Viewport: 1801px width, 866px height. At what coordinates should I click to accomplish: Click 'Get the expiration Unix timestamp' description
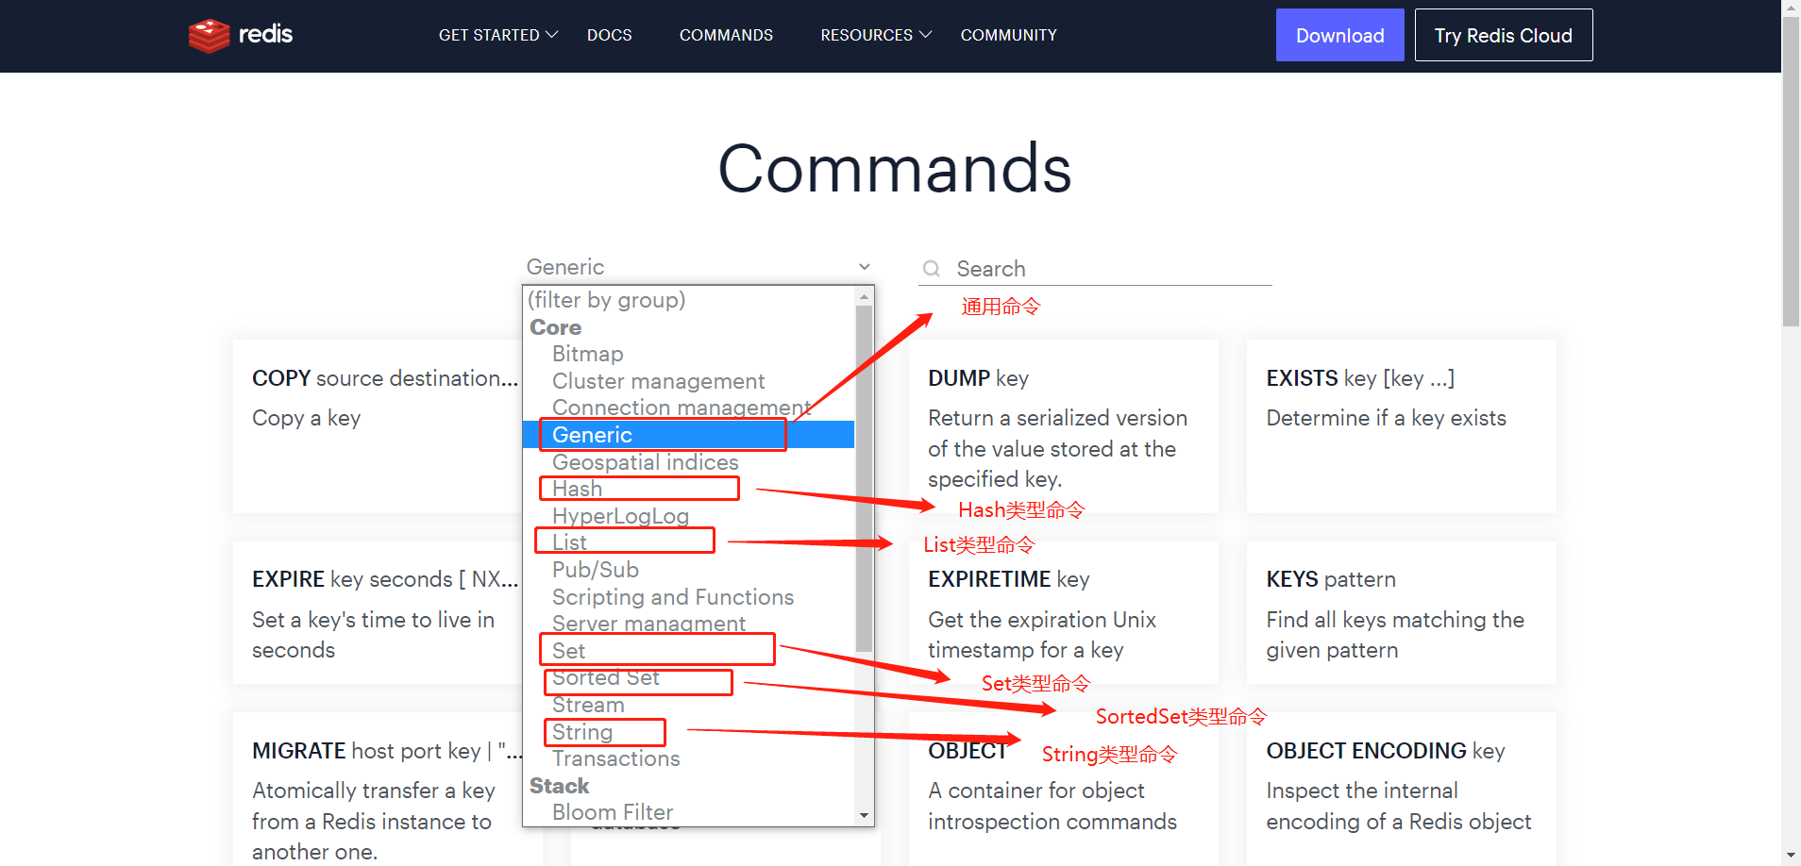[x=1042, y=635]
